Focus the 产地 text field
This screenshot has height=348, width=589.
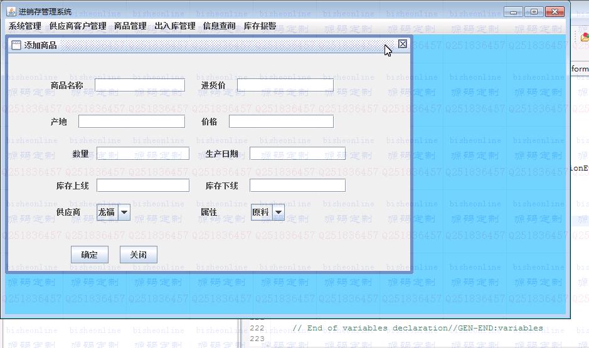[132, 122]
